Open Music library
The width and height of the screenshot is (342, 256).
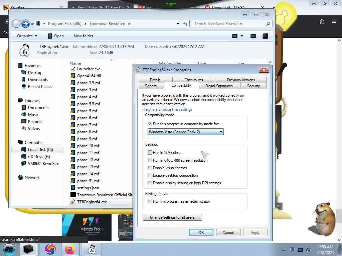point(30,115)
